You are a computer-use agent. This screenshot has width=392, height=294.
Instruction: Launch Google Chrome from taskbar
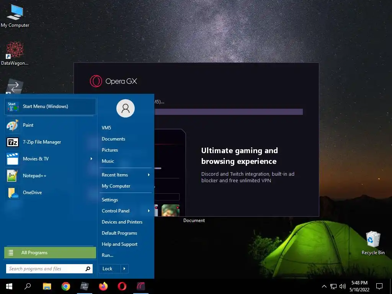click(x=66, y=286)
